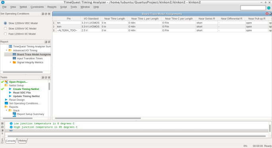Image resolution: width=272 pixels, height=148 pixels.
Task: Run Read SDC File via its play arrow
Action: pos(10,93)
